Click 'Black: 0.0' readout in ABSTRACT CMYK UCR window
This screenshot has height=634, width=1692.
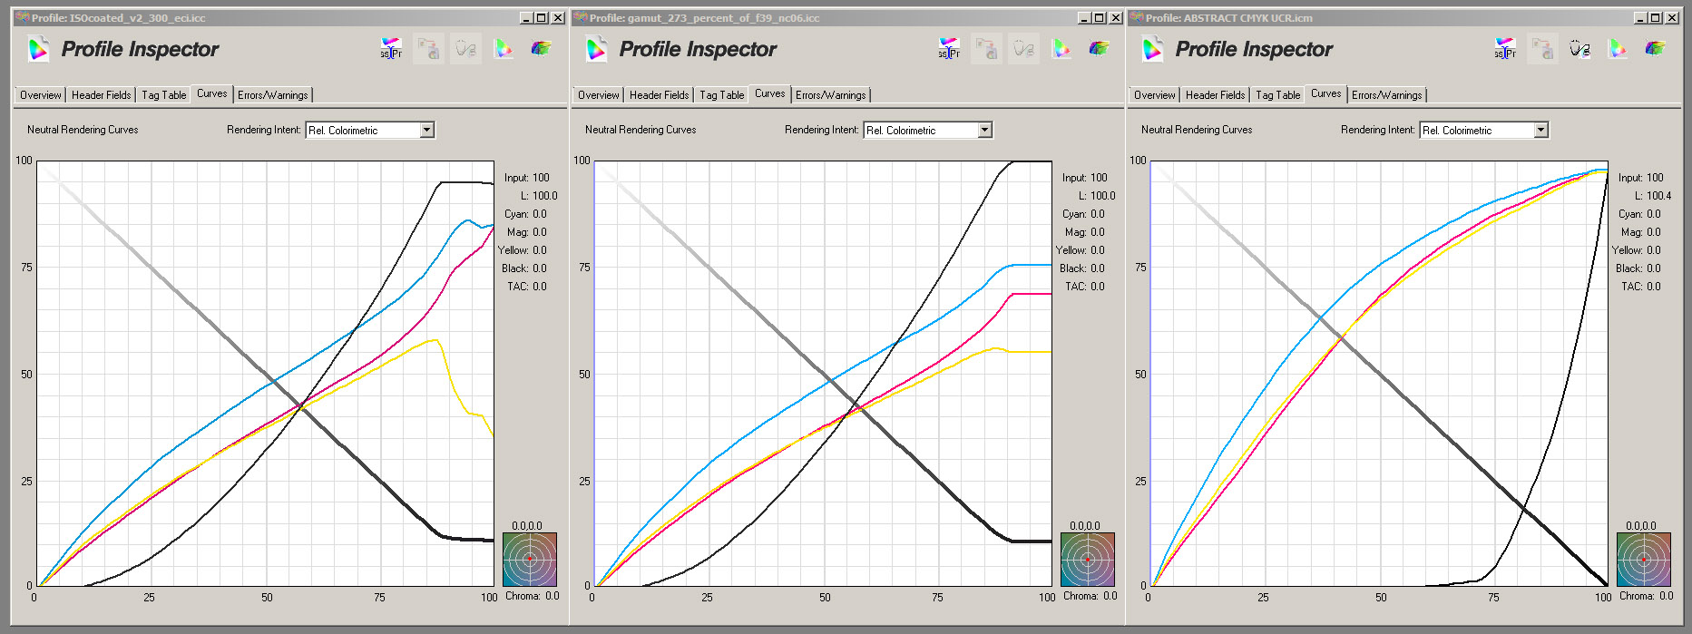(1638, 268)
